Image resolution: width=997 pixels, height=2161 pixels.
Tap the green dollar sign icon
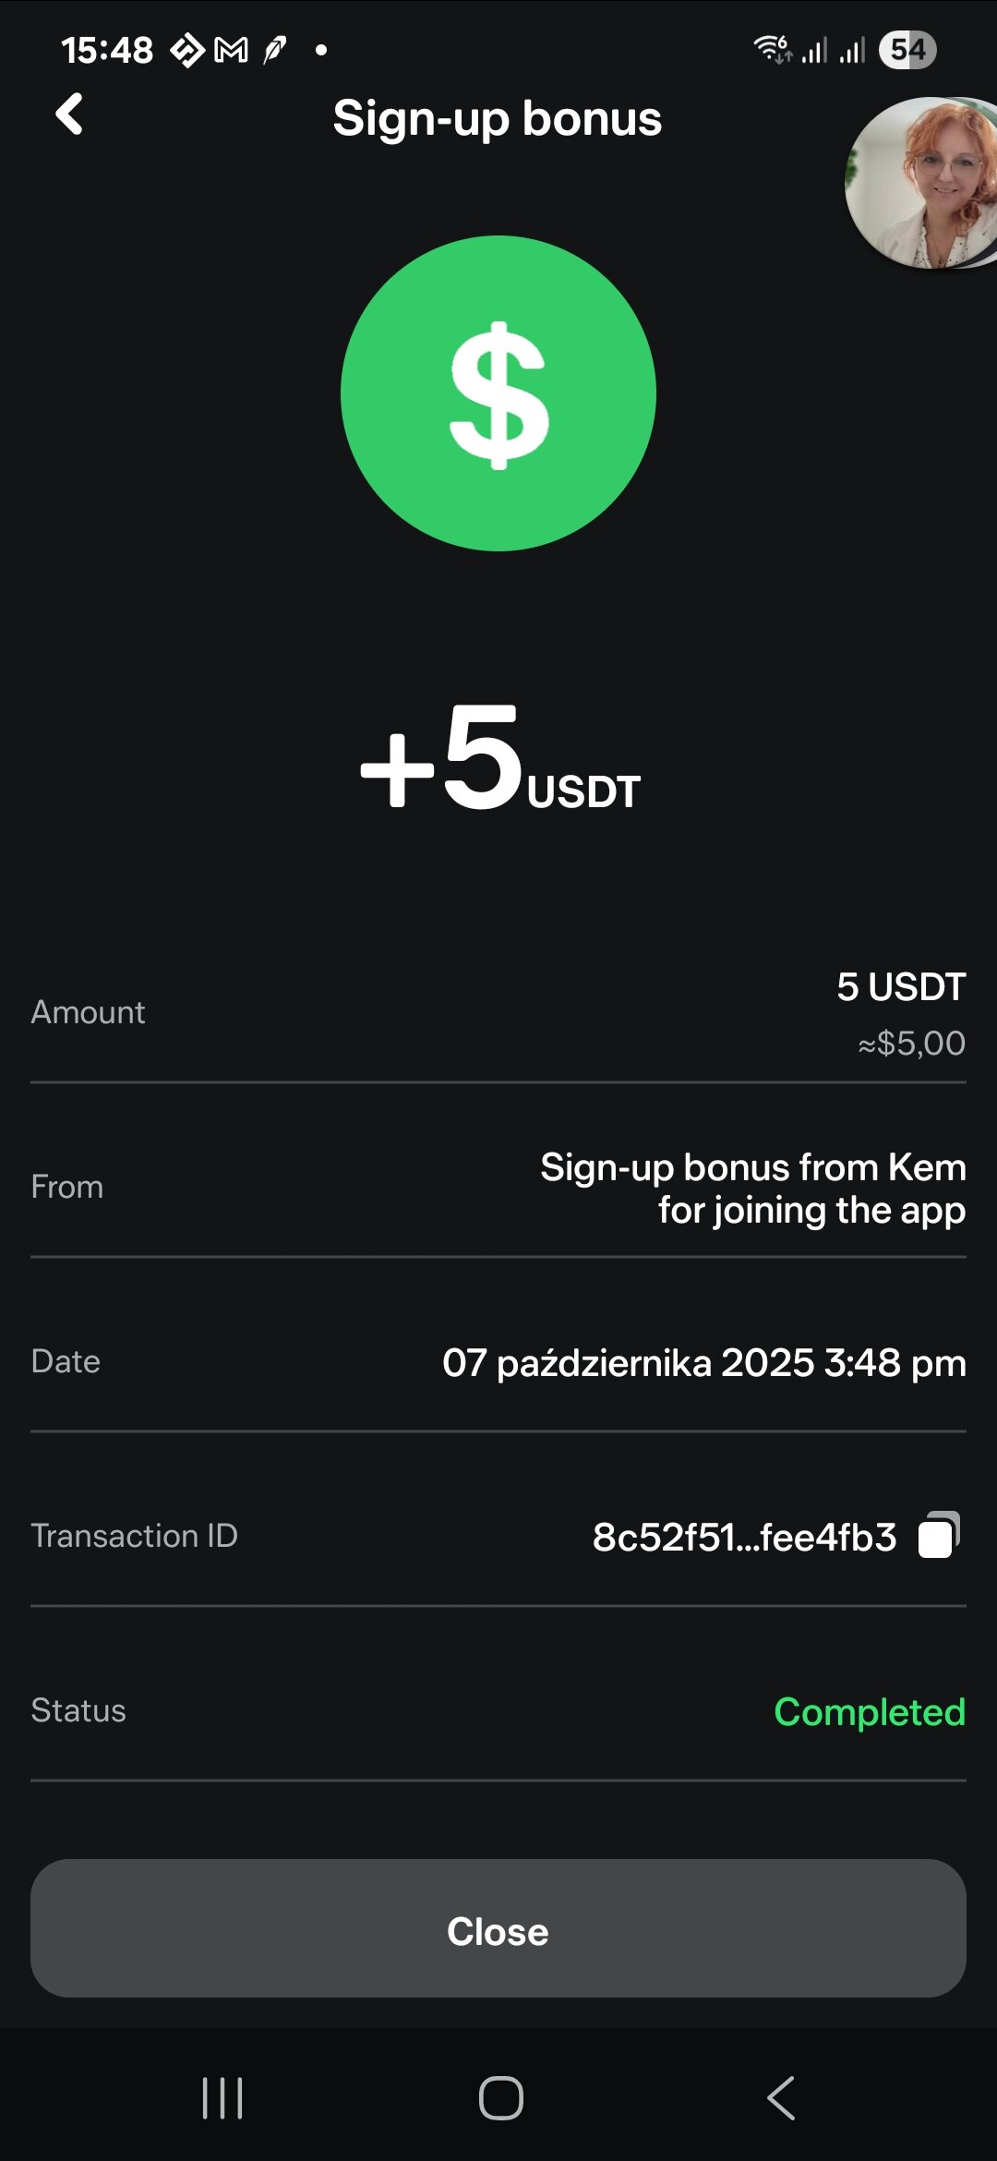point(498,394)
